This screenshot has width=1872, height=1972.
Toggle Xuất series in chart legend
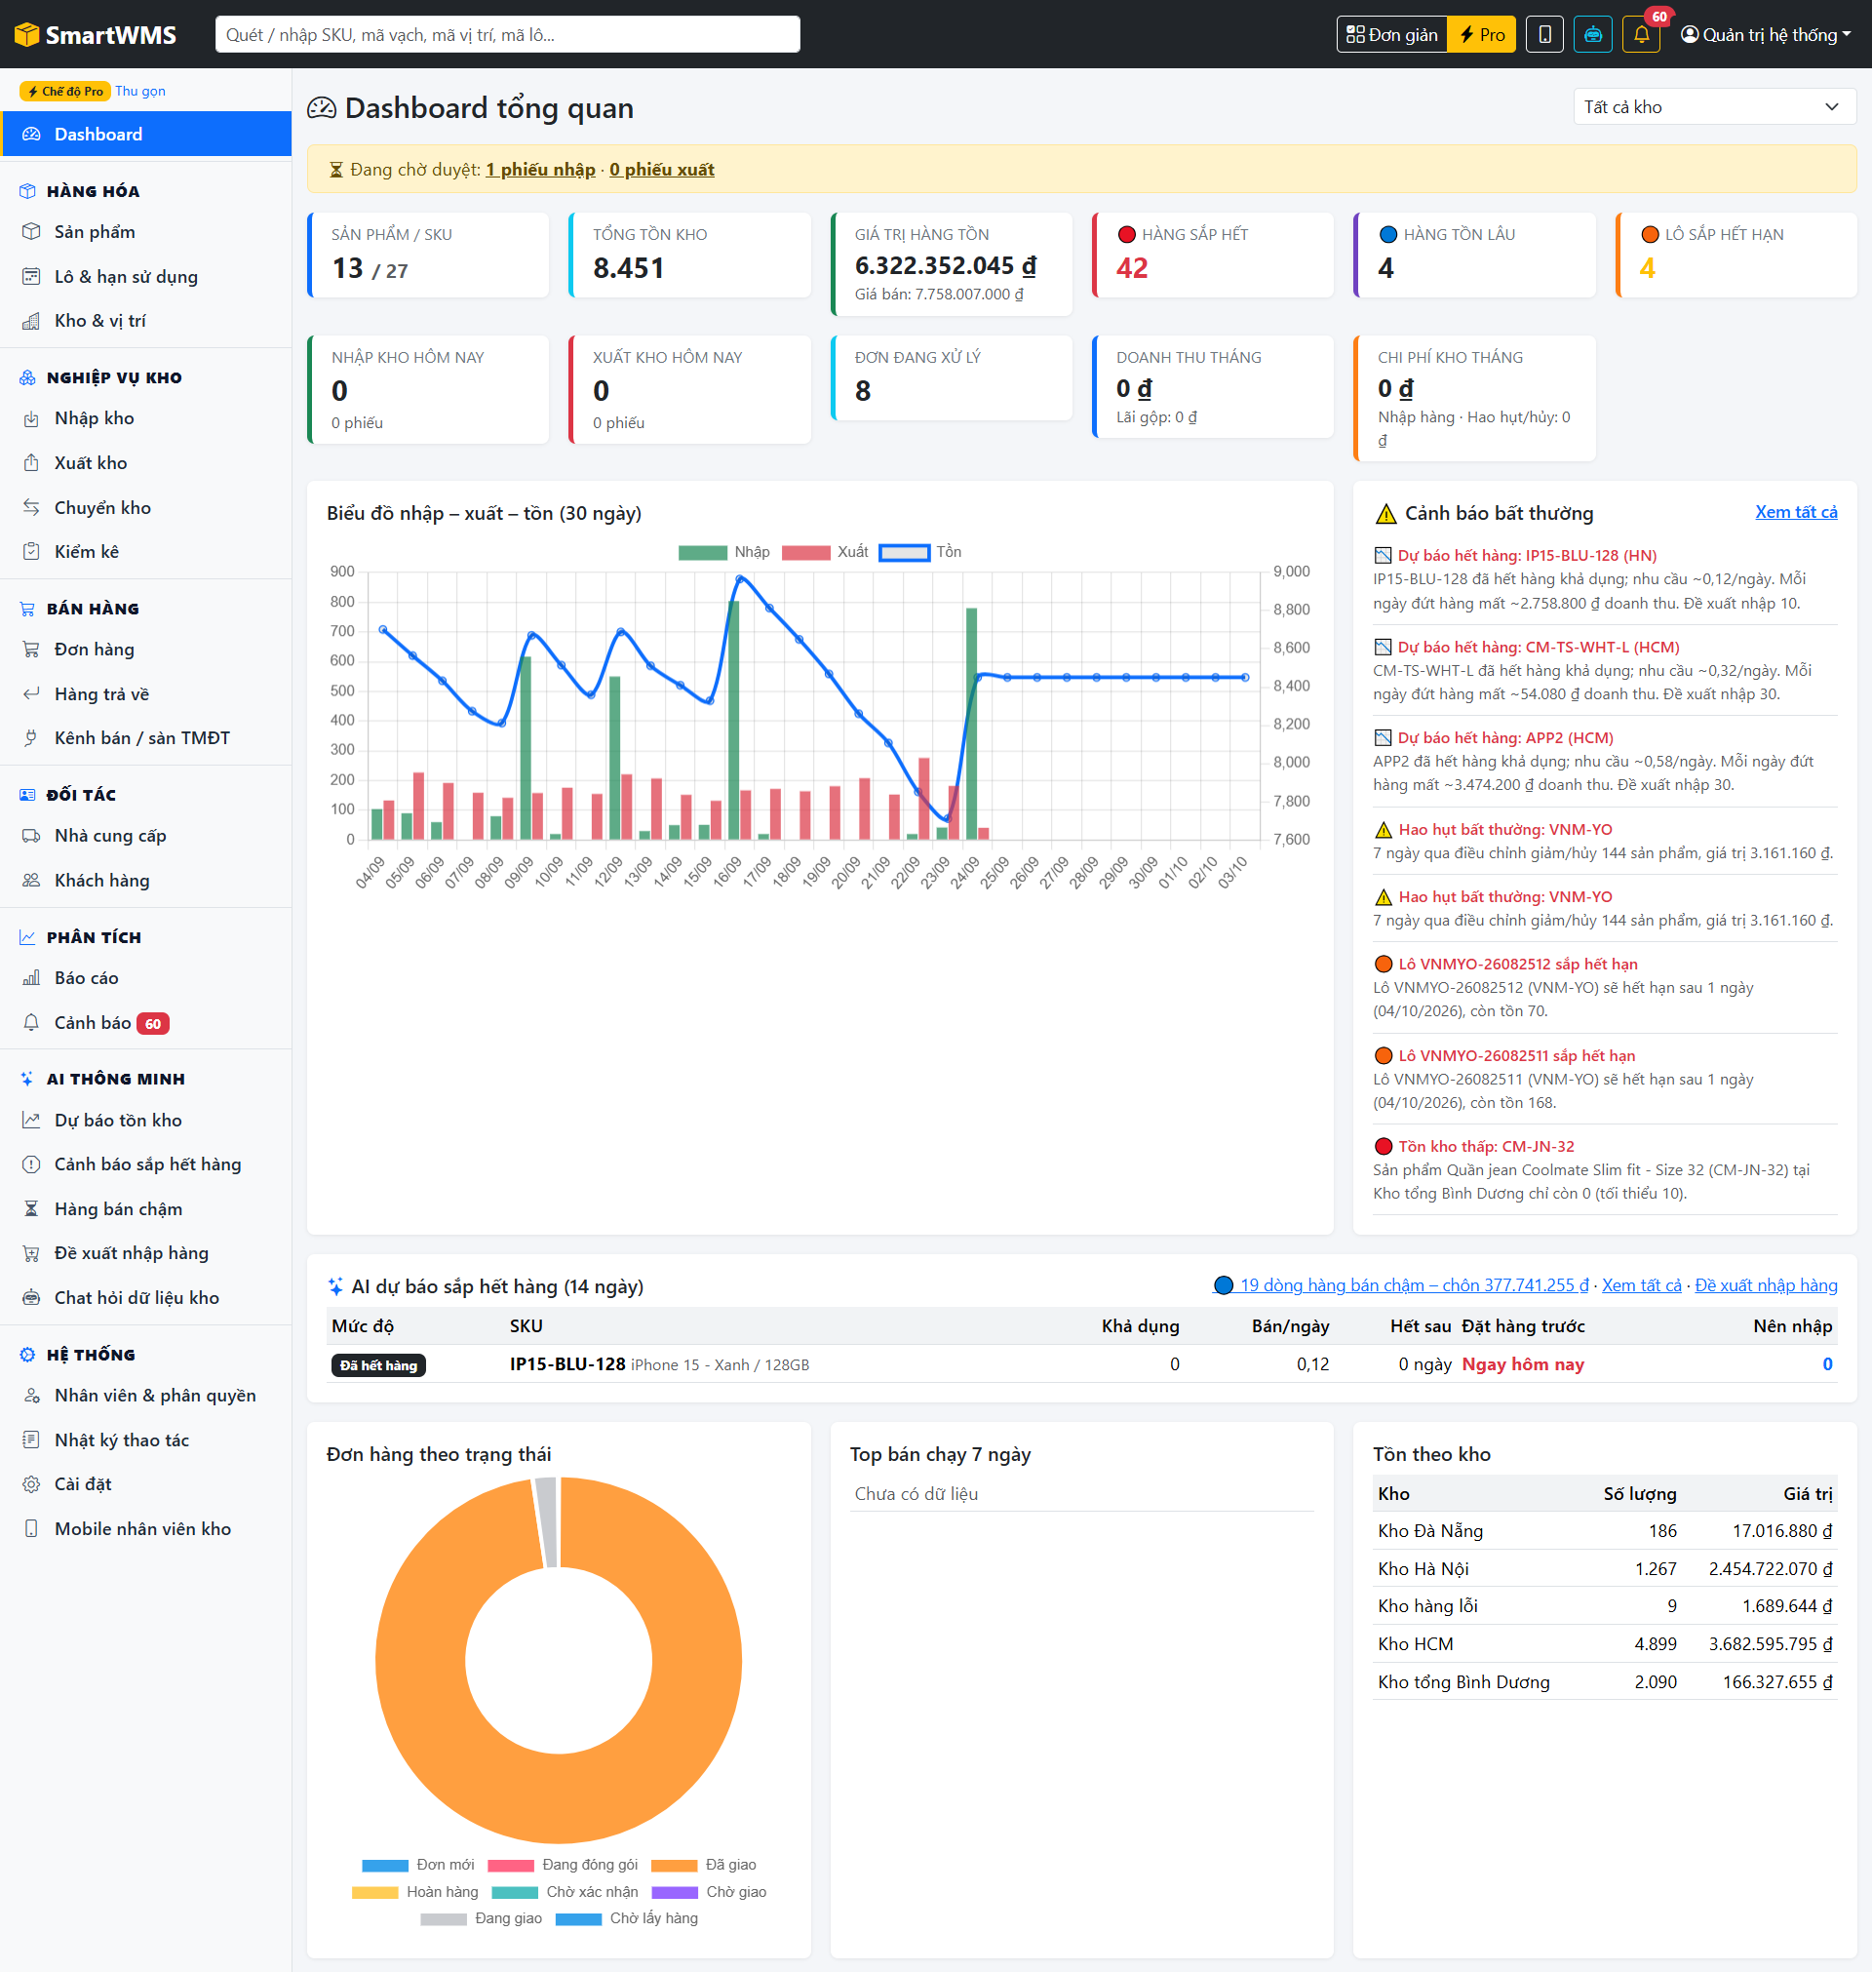825,552
